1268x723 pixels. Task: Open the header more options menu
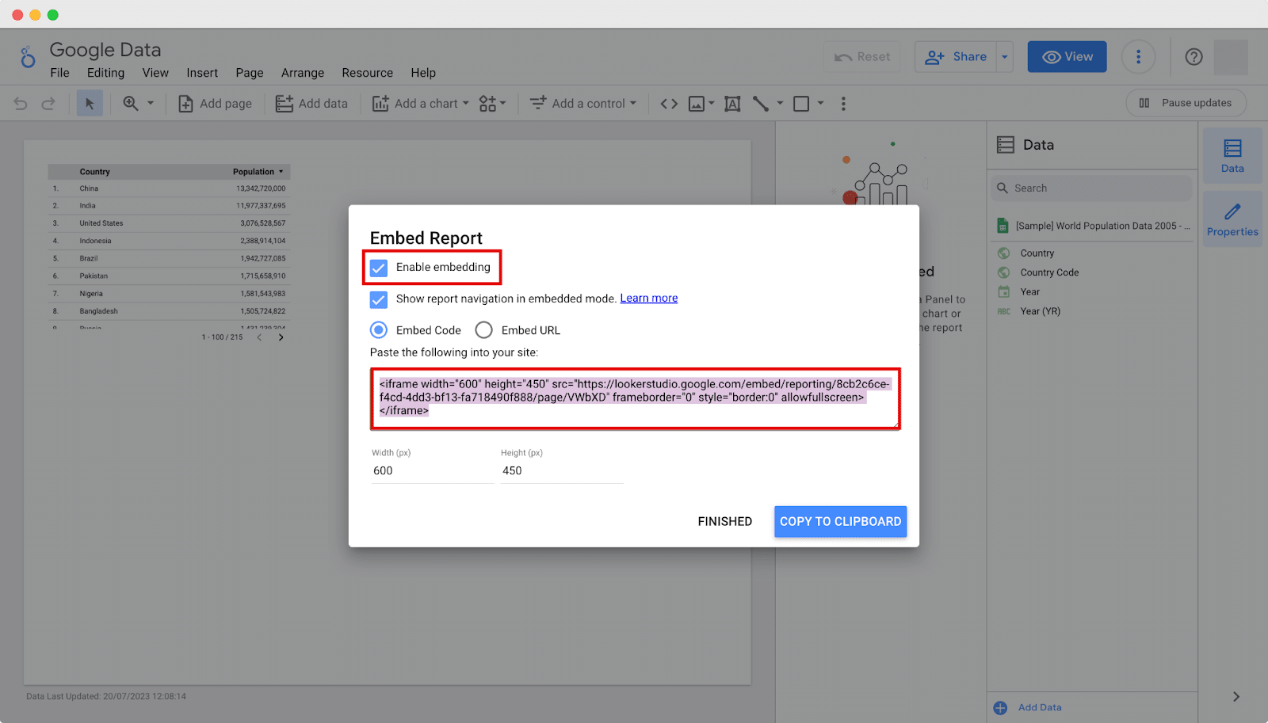point(1138,57)
